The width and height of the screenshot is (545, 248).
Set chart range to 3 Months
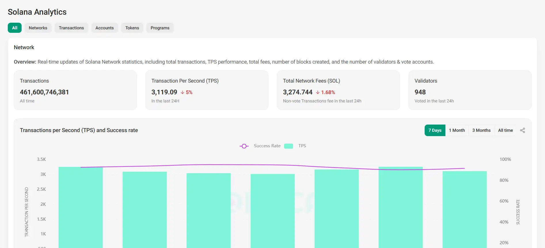481,130
